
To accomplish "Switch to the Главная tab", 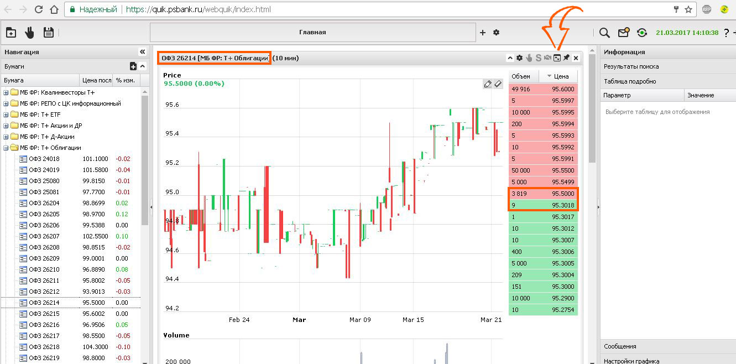I will point(312,33).
